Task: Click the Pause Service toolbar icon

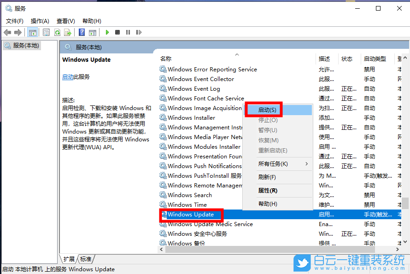Action: (x=129, y=32)
